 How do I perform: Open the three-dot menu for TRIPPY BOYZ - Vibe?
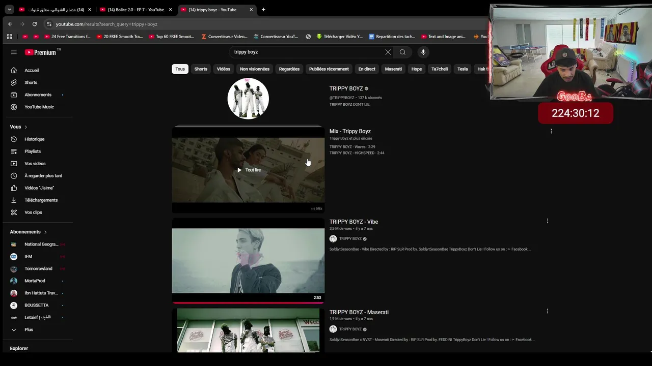pos(548,221)
